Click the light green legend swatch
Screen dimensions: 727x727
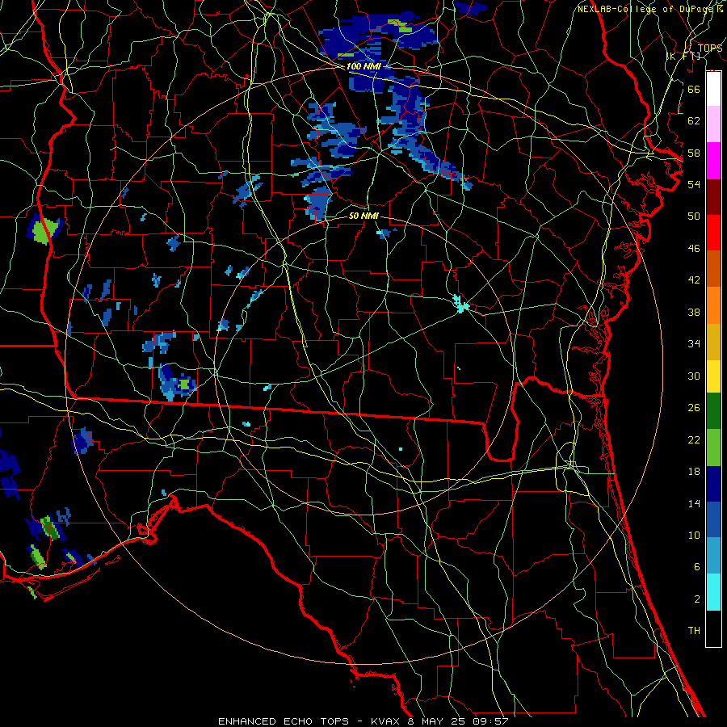point(713,448)
